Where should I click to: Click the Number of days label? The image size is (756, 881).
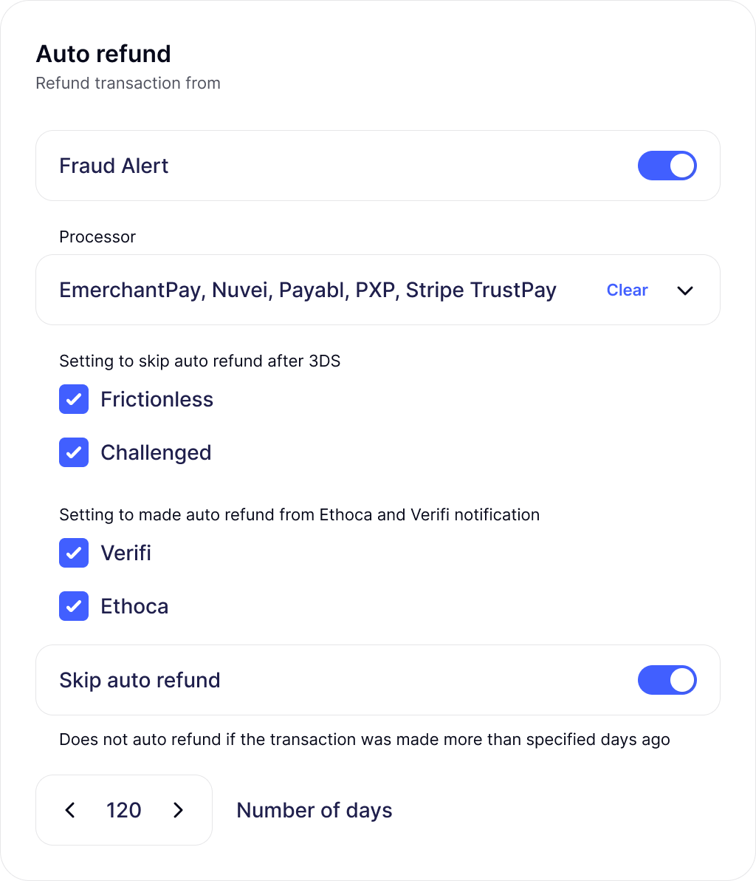(x=314, y=810)
